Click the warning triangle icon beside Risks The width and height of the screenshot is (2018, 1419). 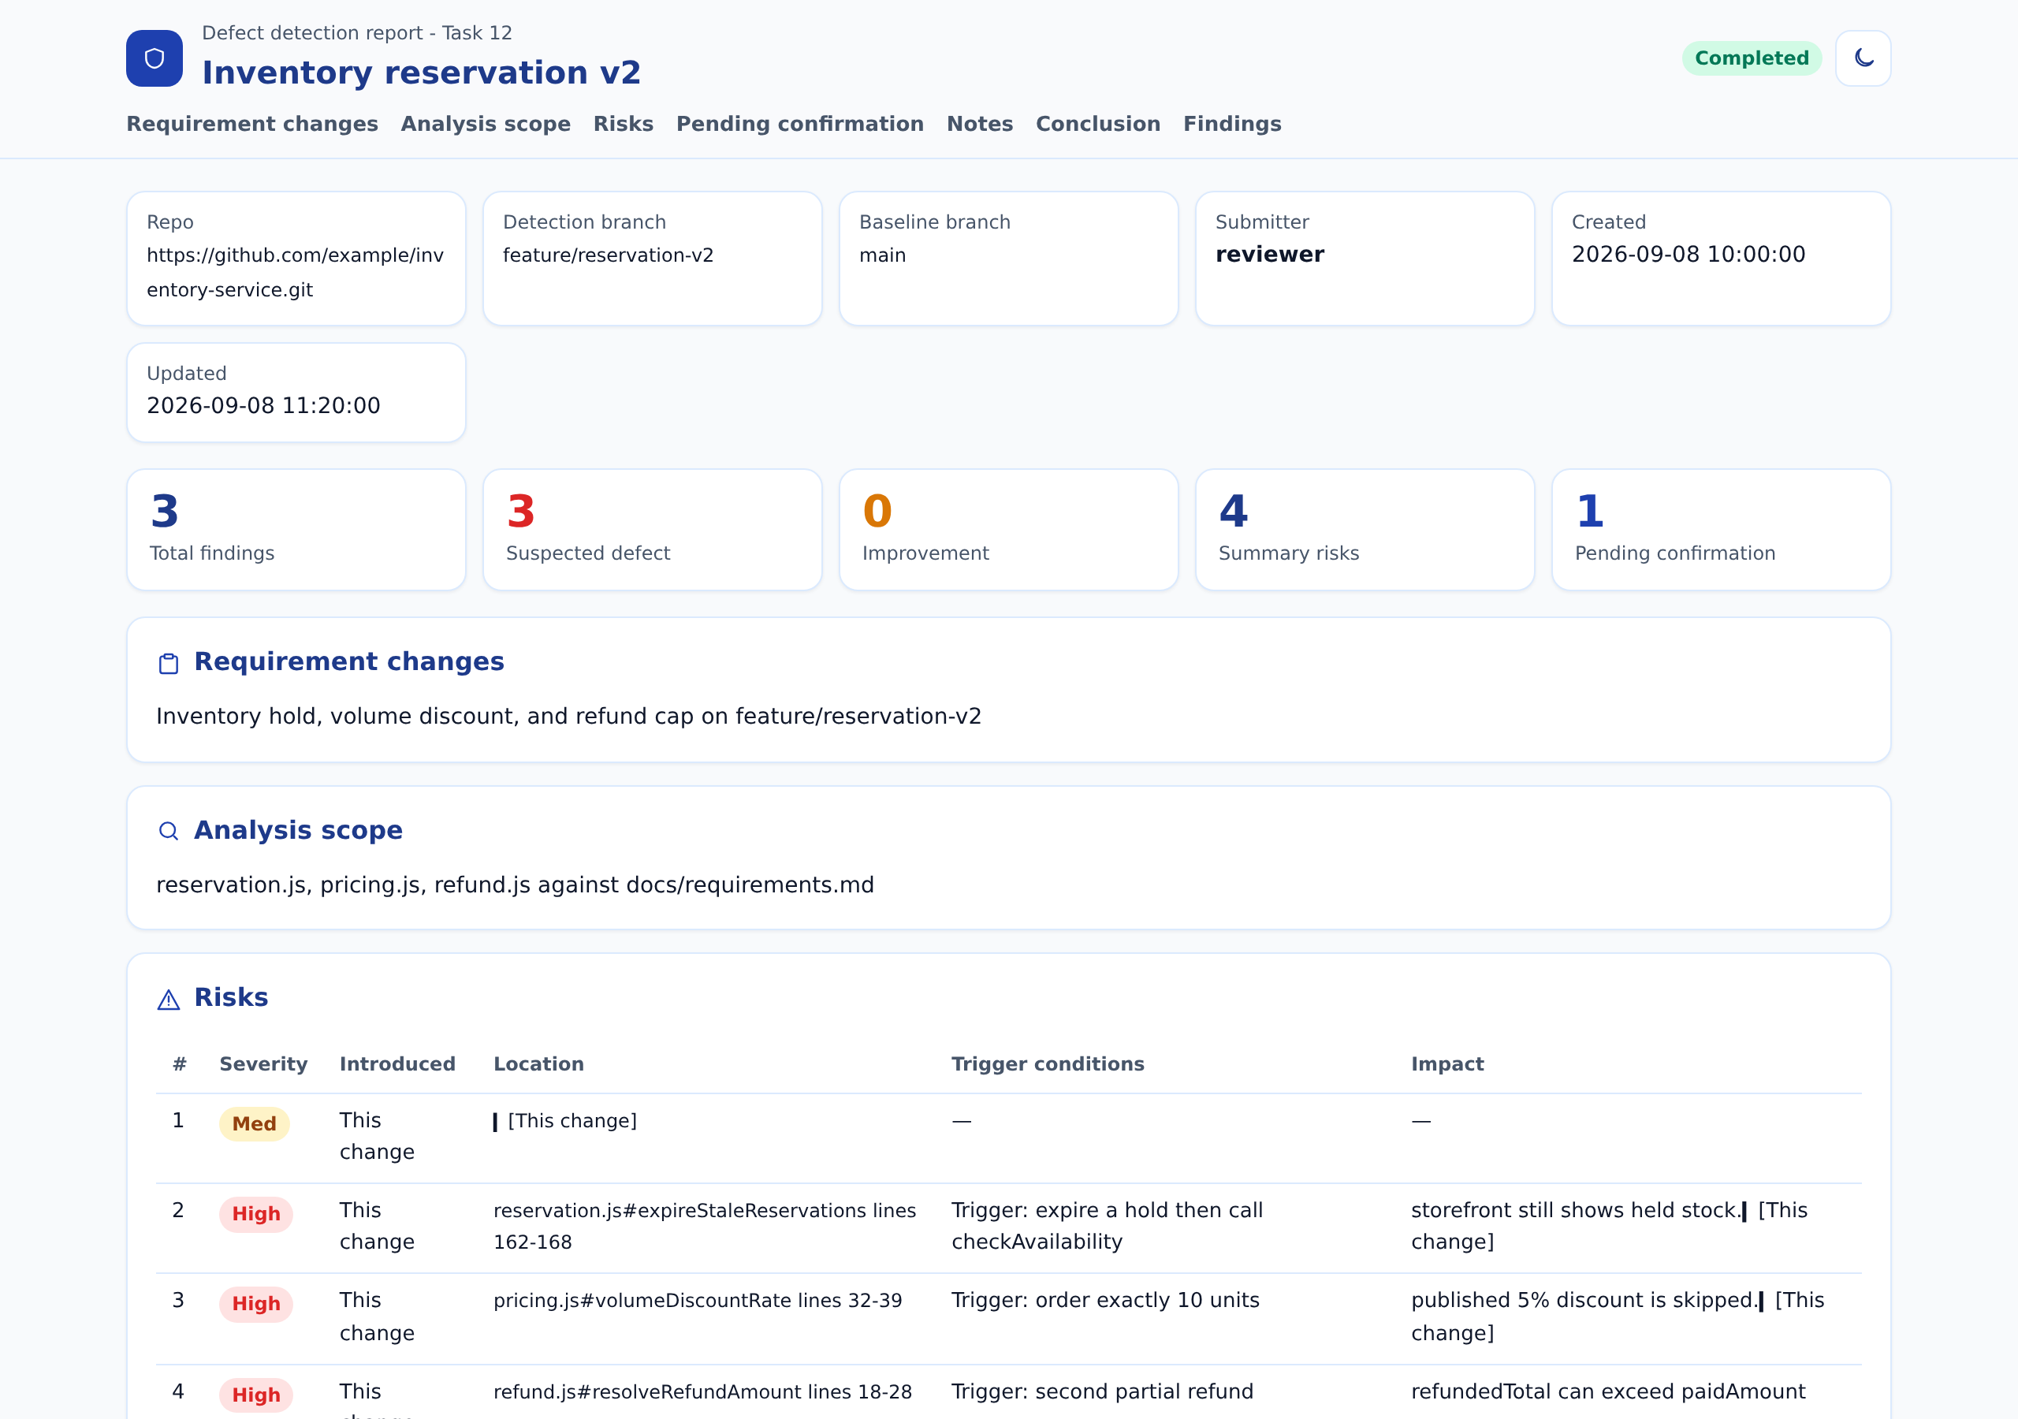pos(168,1000)
